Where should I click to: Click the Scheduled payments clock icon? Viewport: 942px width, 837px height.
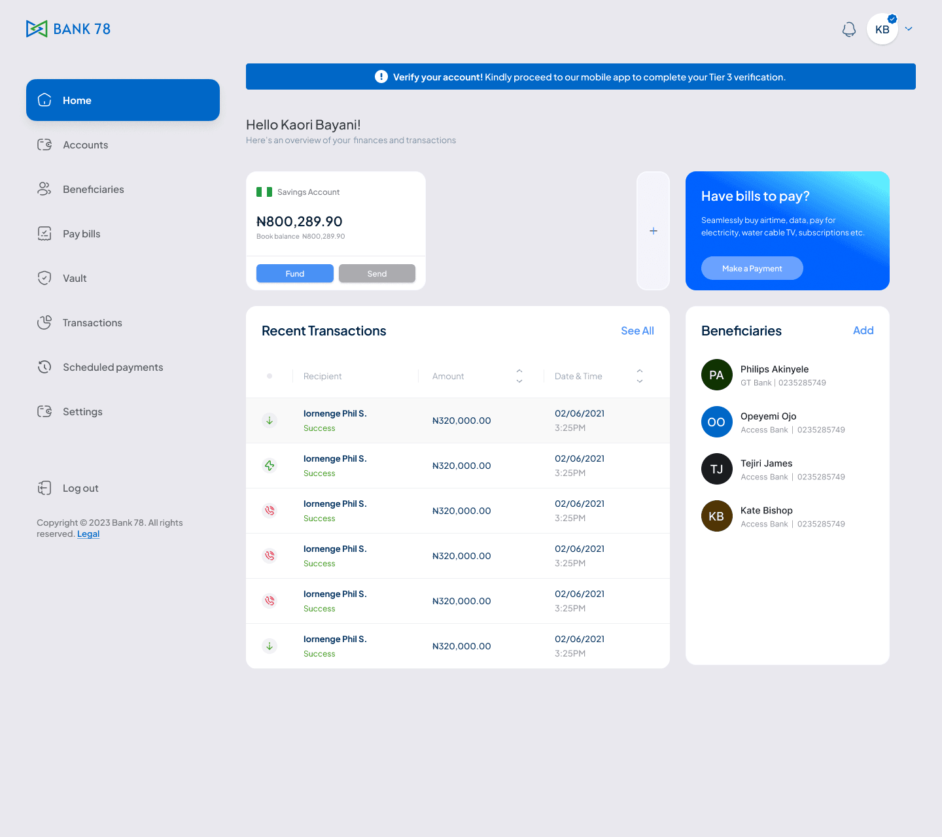click(44, 367)
